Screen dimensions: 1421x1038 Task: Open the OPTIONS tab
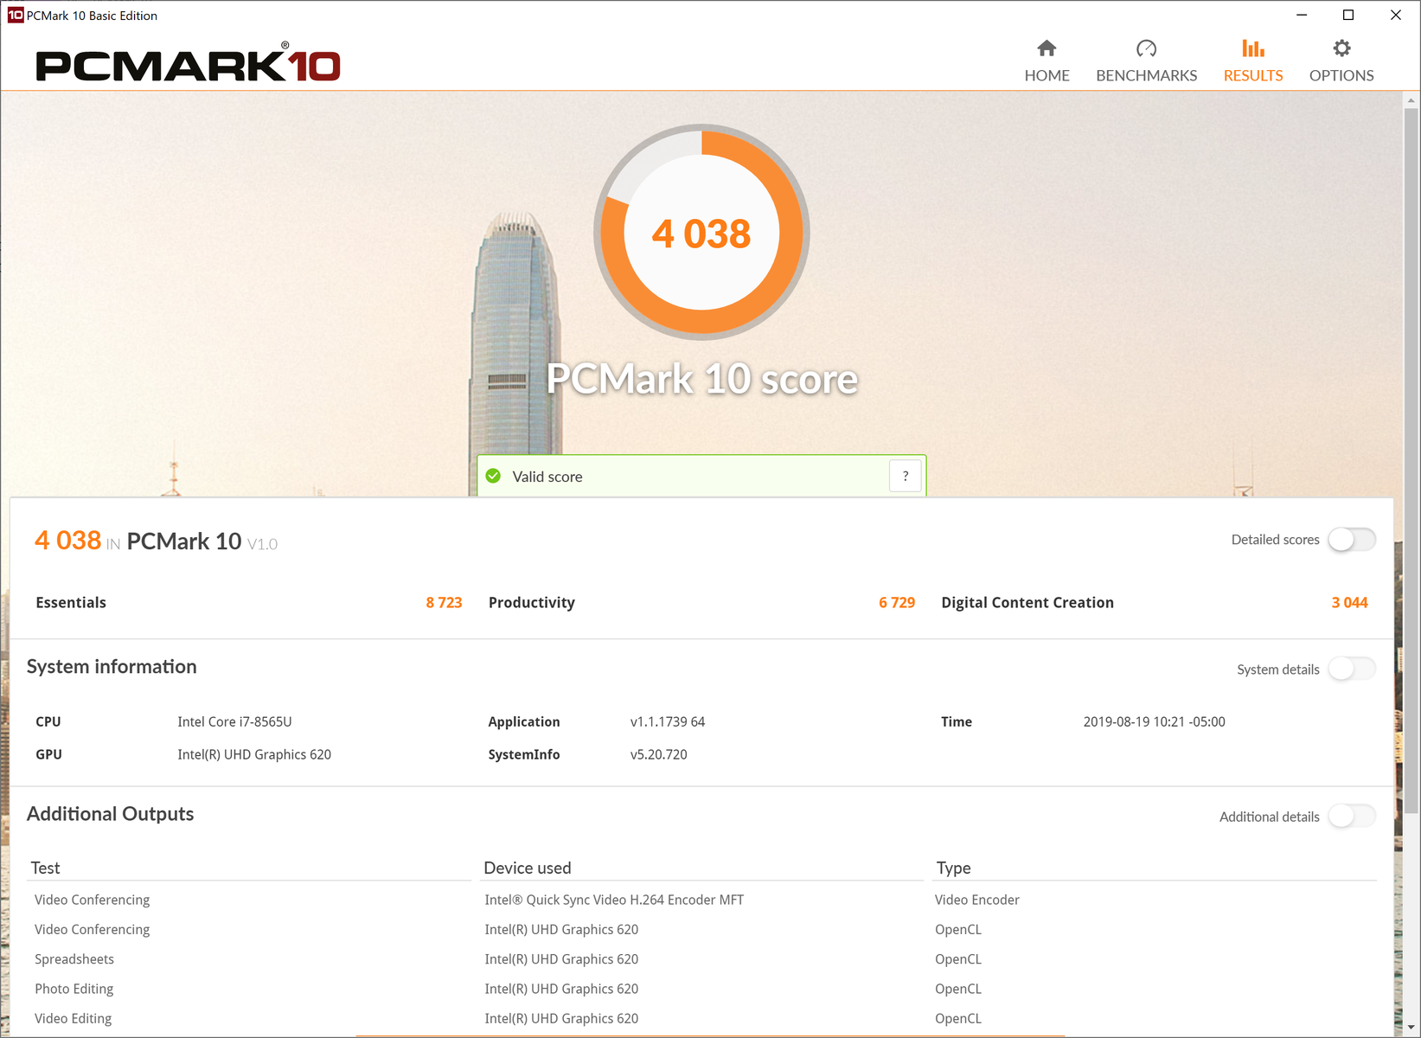click(x=1341, y=61)
